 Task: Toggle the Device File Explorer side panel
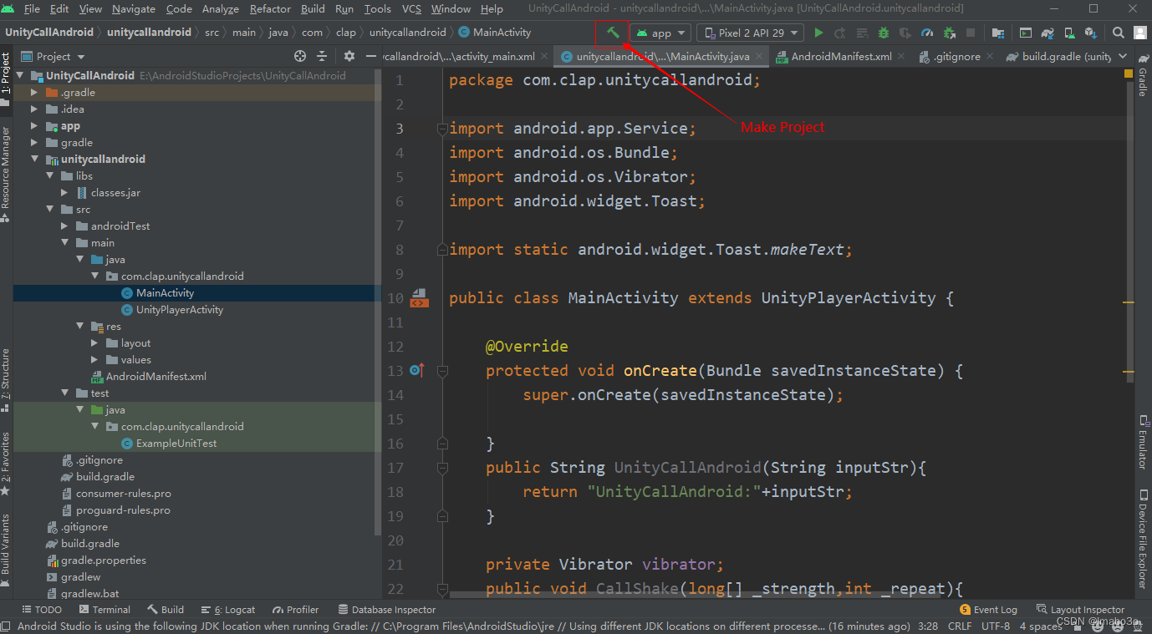1142,540
